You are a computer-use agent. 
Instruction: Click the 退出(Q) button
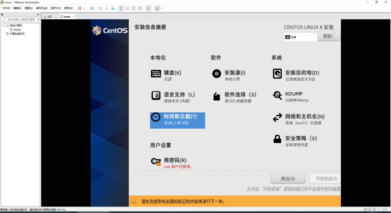tap(288, 178)
